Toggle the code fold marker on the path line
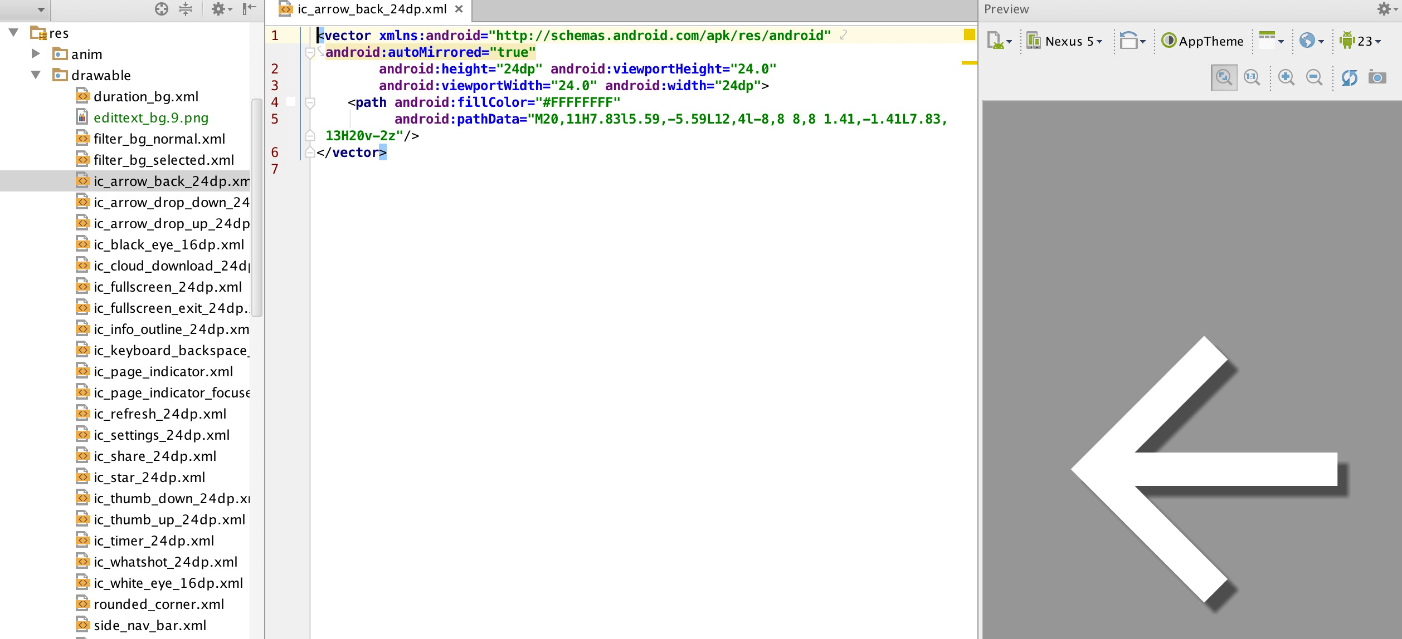This screenshot has height=639, width=1402. pyautogui.click(x=310, y=102)
